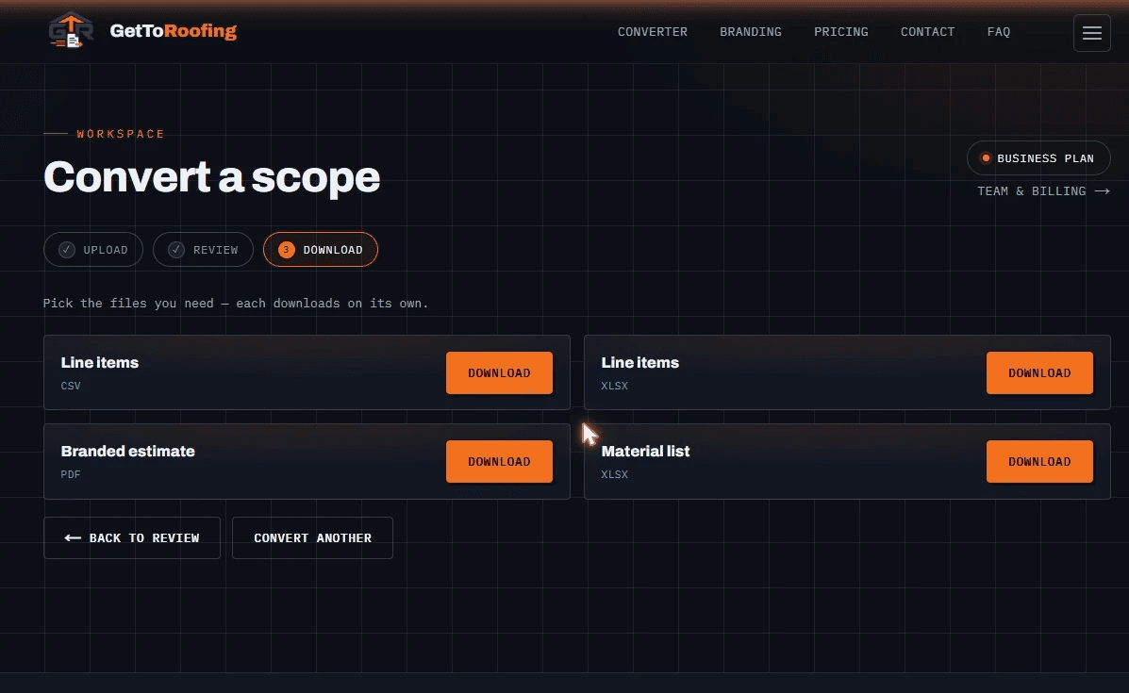Screen dimensions: 1129x693
Task: Click the Upload step checkmark icon
Action: pyautogui.click(x=67, y=250)
